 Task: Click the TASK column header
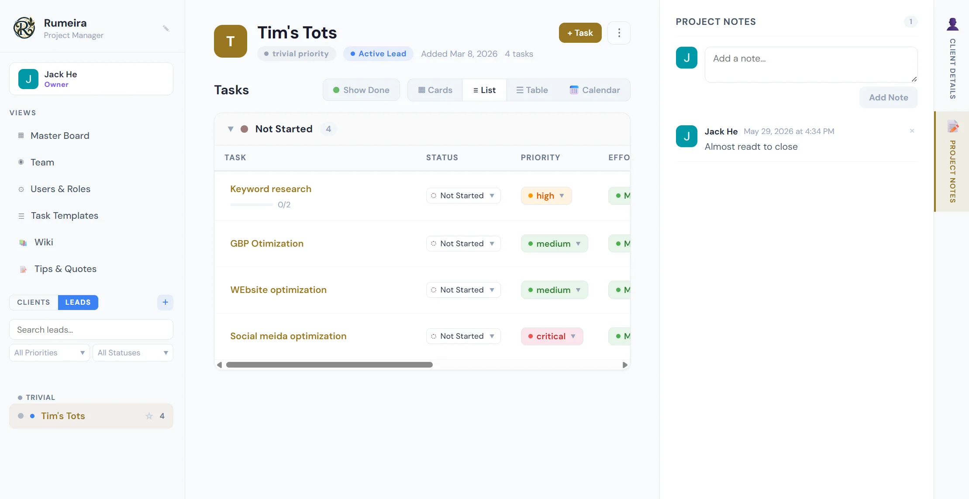235,158
